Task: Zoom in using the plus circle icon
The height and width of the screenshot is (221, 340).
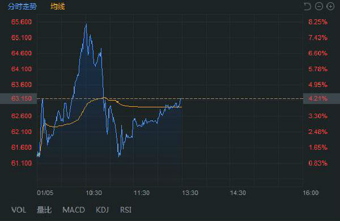Action: (x=330, y=6)
